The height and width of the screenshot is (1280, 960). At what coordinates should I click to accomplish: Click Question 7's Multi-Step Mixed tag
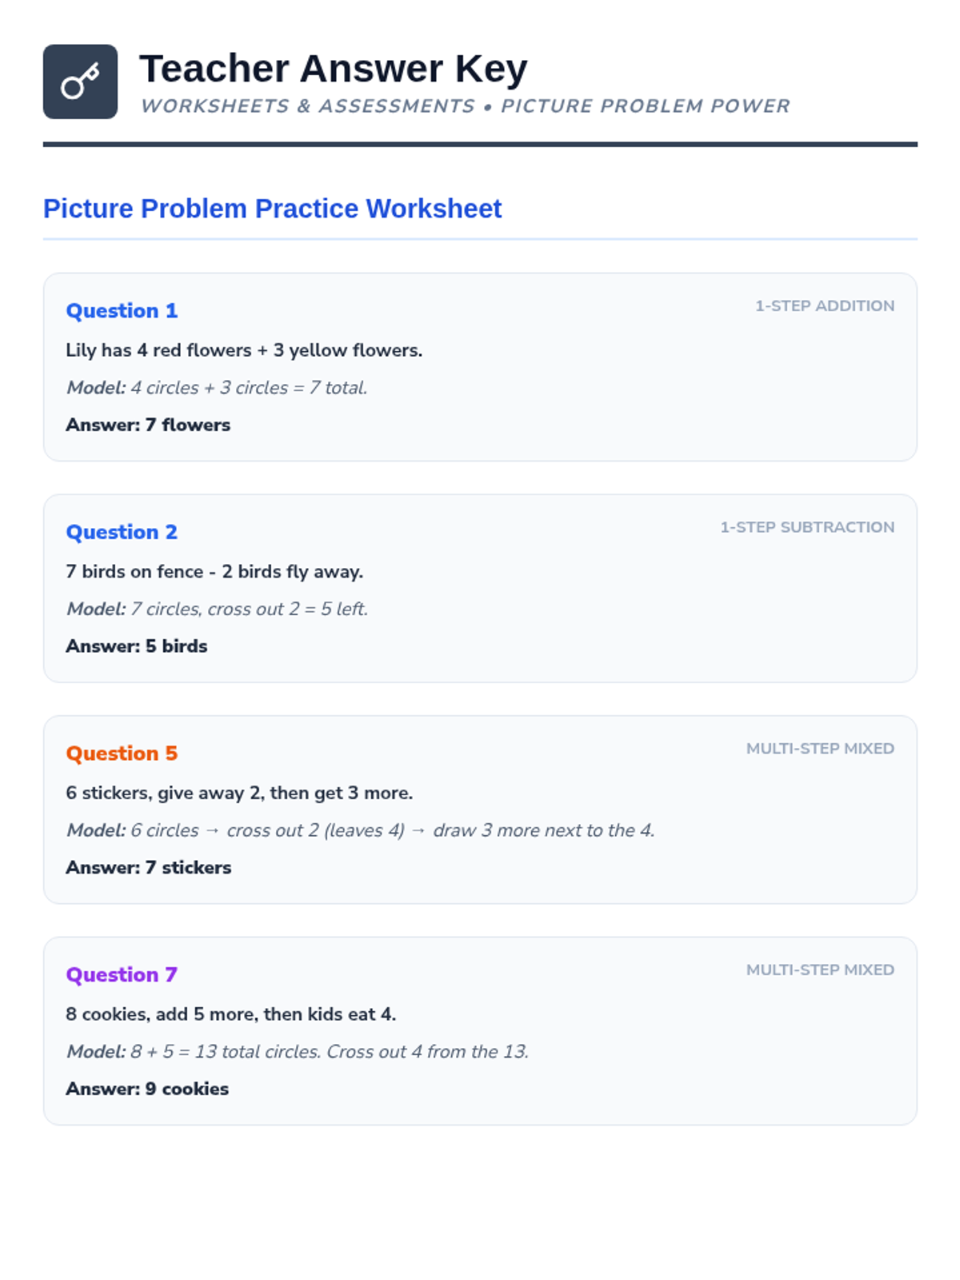(820, 970)
